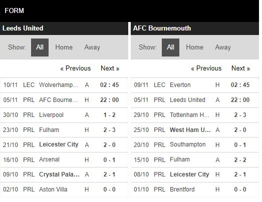Switch Leeds United form to Home

click(x=64, y=47)
